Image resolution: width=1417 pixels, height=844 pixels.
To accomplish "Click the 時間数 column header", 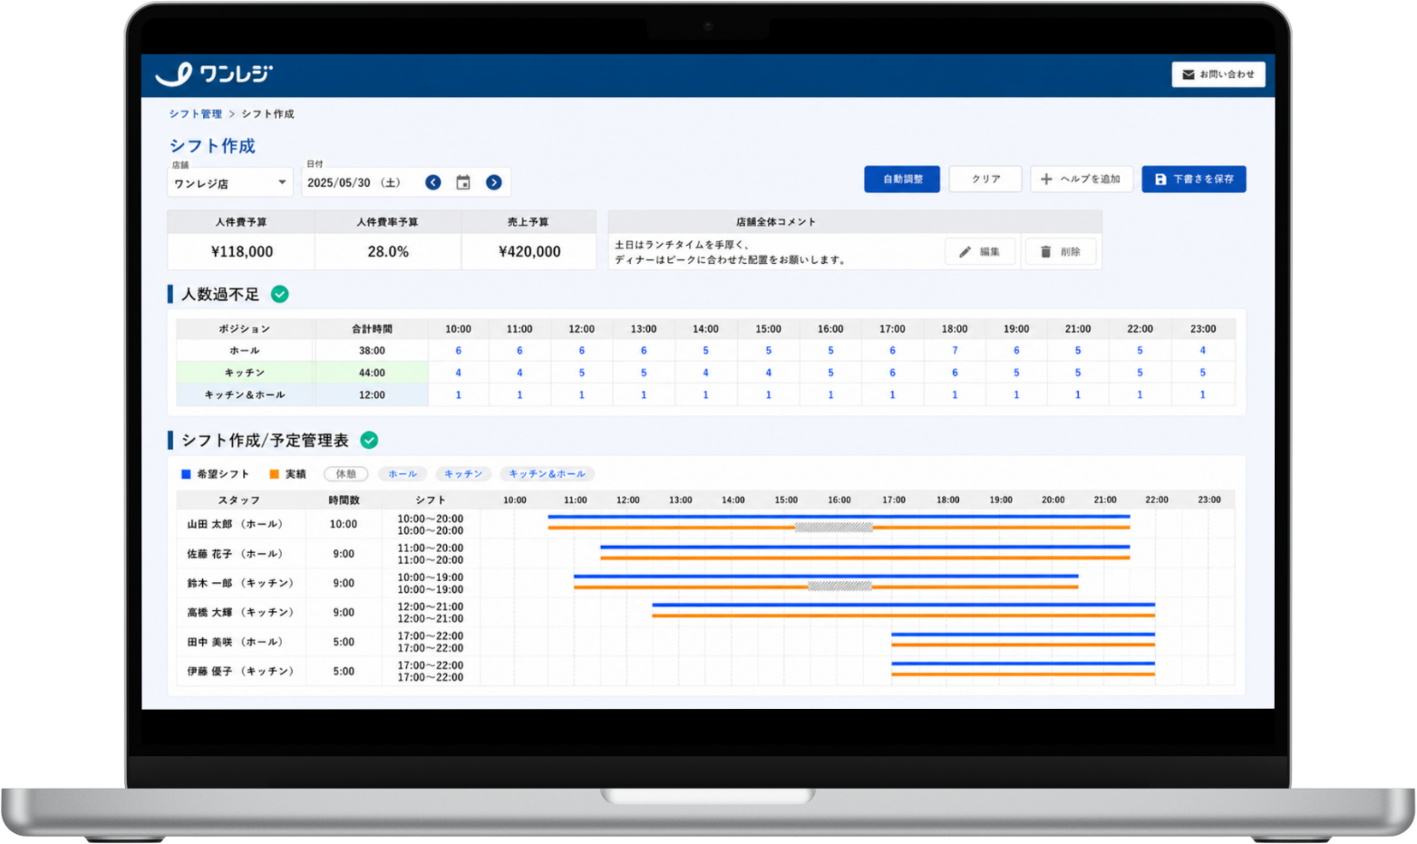I will (x=344, y=500).
